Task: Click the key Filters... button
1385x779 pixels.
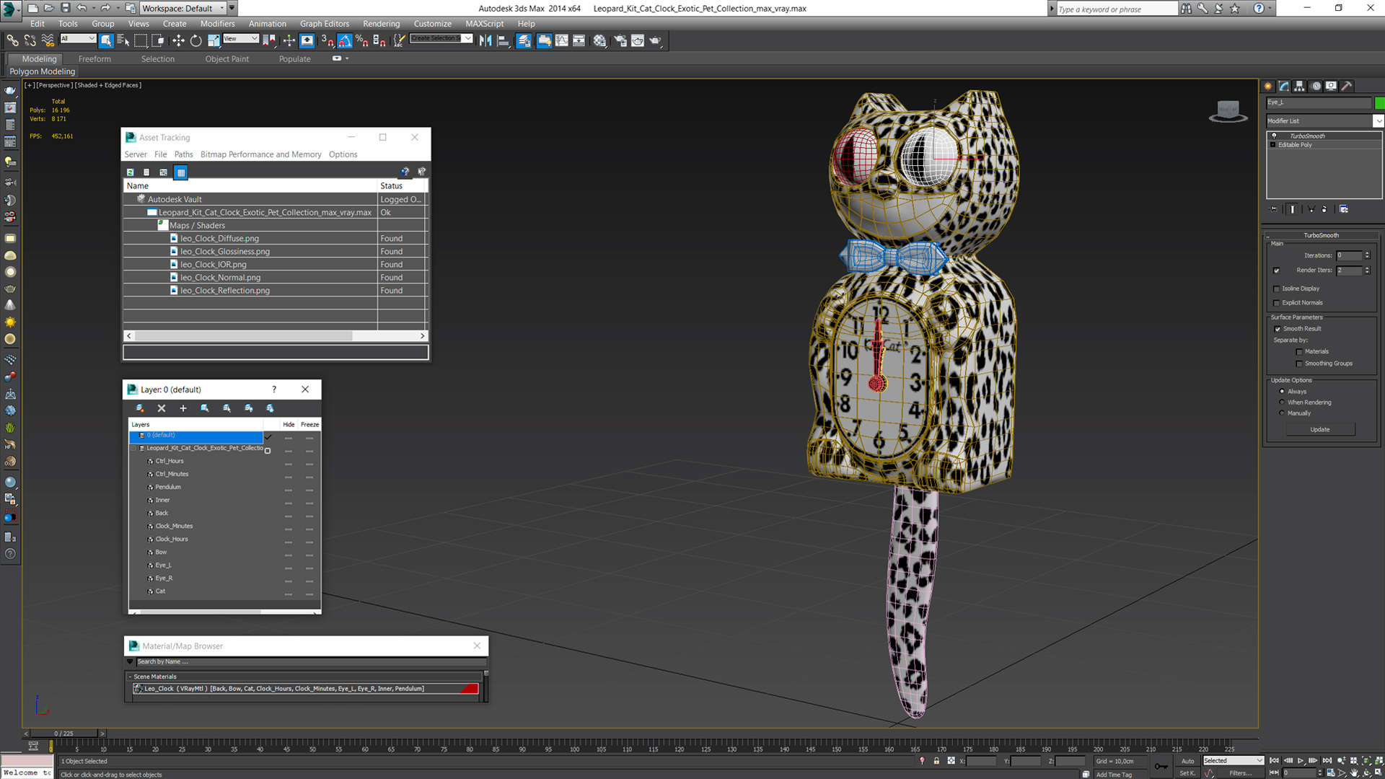Action: pyautogui.click(x=1240, y=773)
